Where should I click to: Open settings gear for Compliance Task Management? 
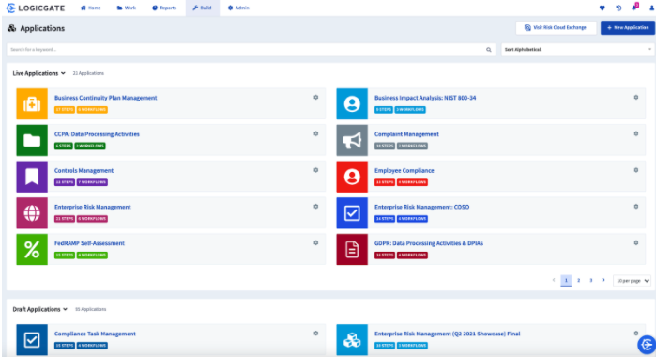316,334
